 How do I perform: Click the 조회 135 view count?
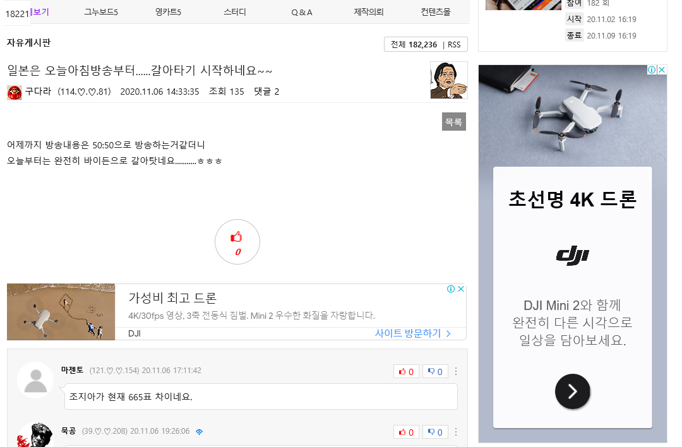click(x=227, y=92)
